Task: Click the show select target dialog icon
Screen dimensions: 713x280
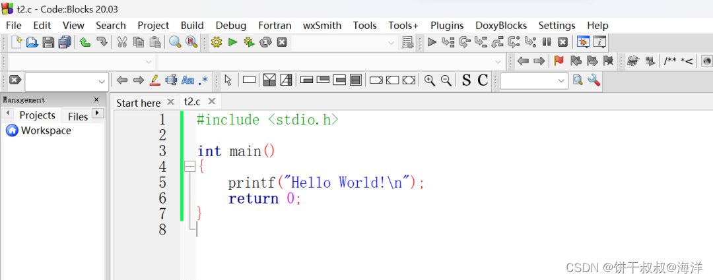Action: [x=408, y=42]
